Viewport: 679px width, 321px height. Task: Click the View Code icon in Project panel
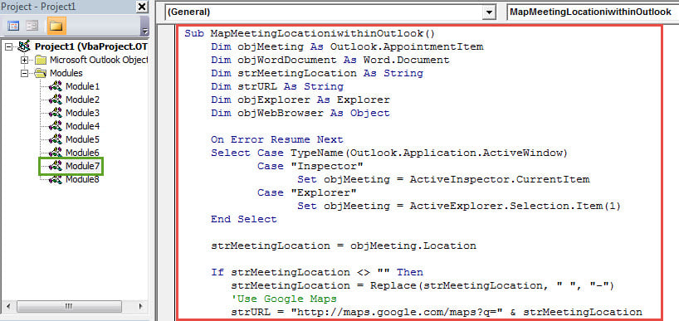(x=14, y=26)
